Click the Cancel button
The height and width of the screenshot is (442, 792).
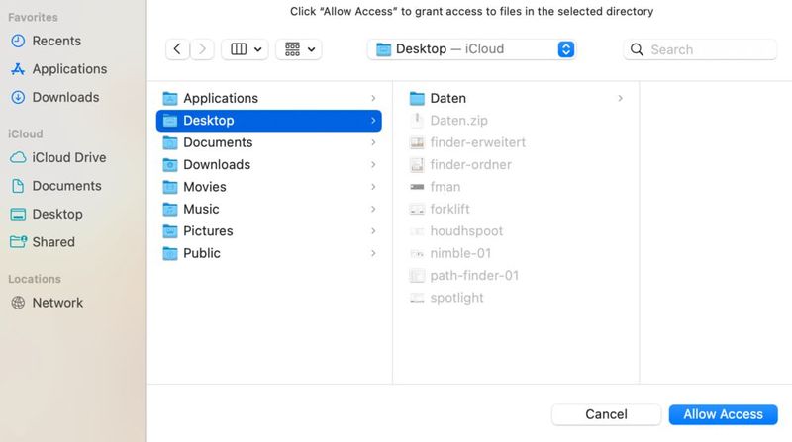point(606,414)
